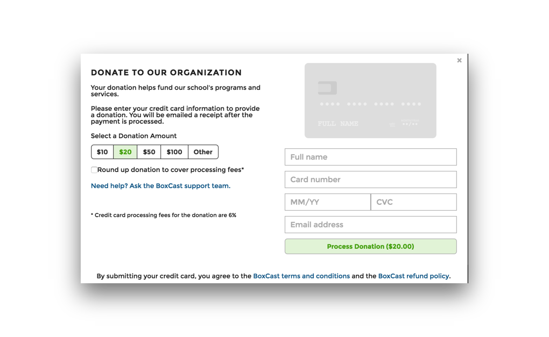549x337 pixels.
Task: Focus the Full name field
Action: (370, 157)
